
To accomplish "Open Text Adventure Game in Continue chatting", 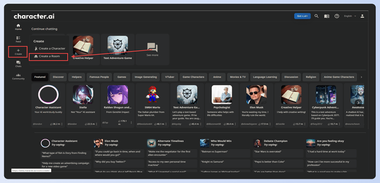I will tap(117, 49).
